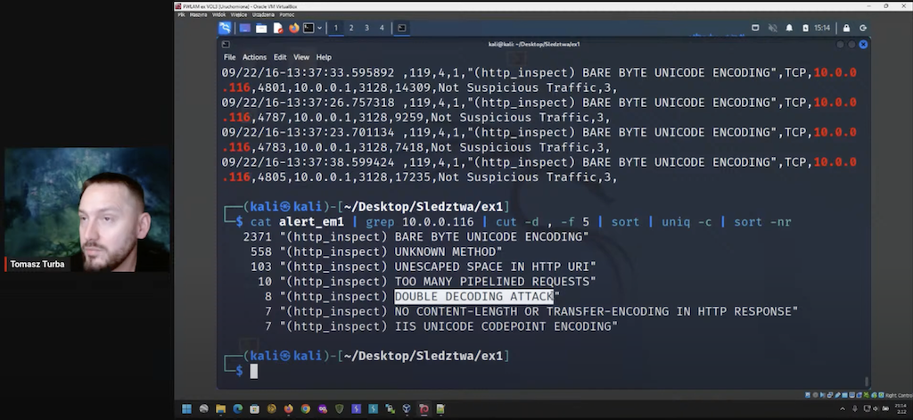Open the VirtualBox Urządzenia menu
913x420 pixels.
point(264,14)
